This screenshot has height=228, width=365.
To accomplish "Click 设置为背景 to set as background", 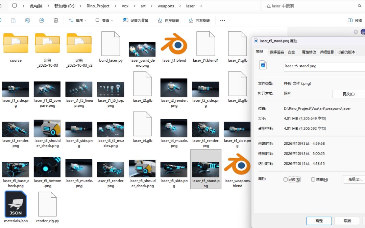I will coord(136,21).
